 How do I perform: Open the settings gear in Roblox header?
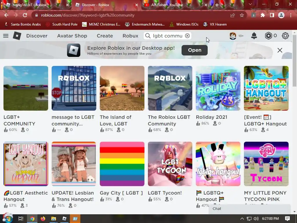tap(285, 36)
